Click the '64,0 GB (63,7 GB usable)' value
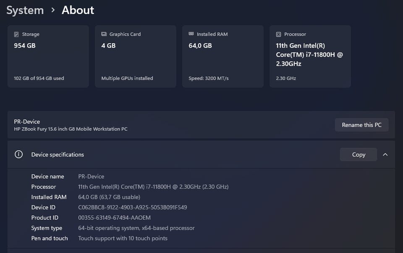 (x=109, y=197)
